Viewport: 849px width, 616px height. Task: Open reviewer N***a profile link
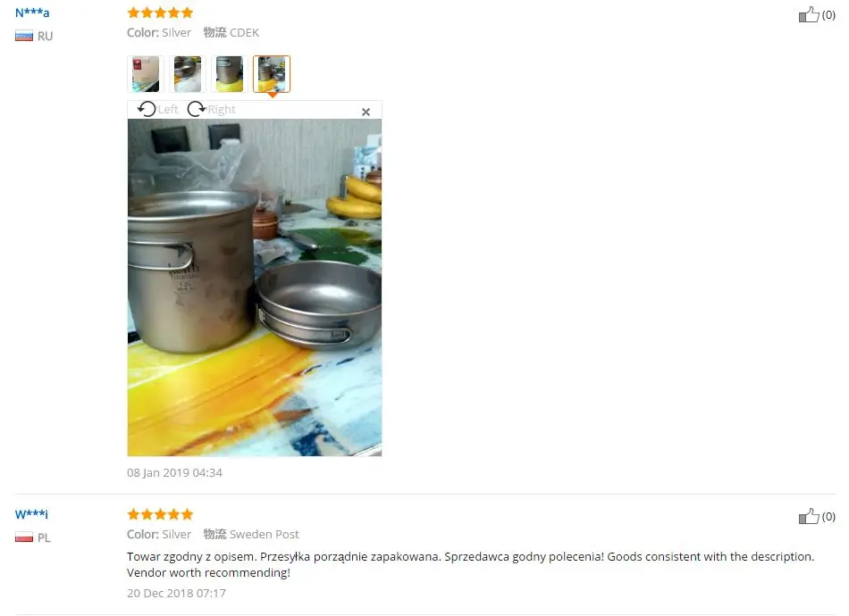[32, 12]
